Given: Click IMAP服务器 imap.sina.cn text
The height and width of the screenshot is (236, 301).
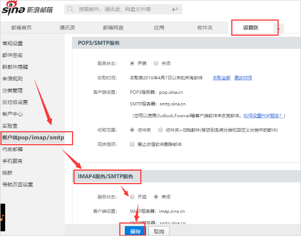Looking at the screenshot, I should [x=157, y=211].
